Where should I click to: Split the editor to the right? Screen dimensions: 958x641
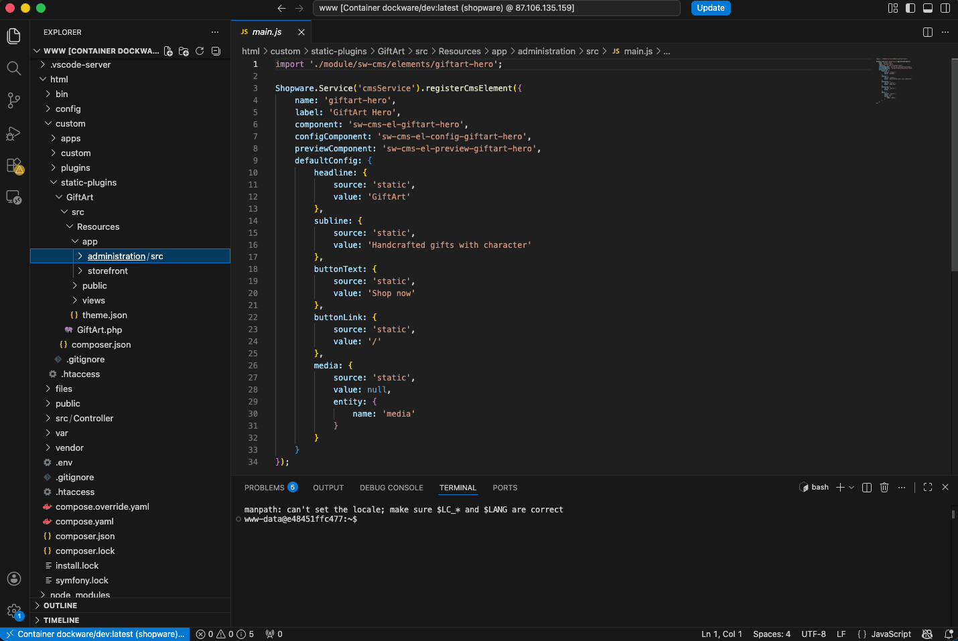coord(928,32)
